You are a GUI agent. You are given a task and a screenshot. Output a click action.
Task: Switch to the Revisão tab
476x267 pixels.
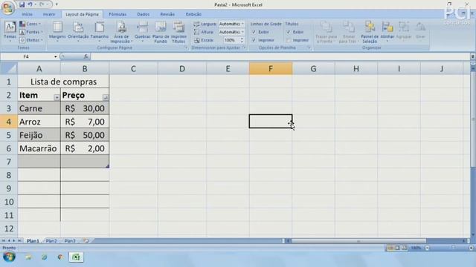click(167, 14)
